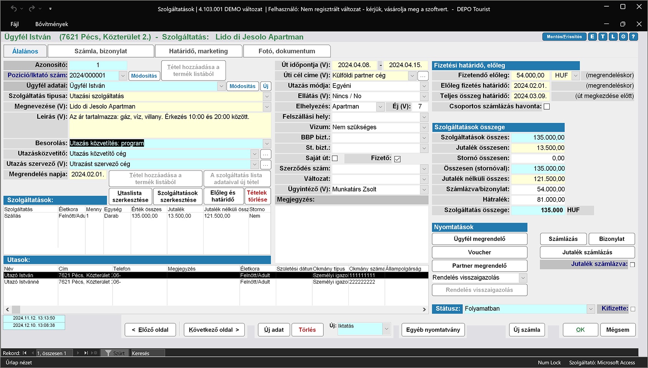Uncheck the Fizető checkbox
This screenshot has width=648, height=368.
397,159
